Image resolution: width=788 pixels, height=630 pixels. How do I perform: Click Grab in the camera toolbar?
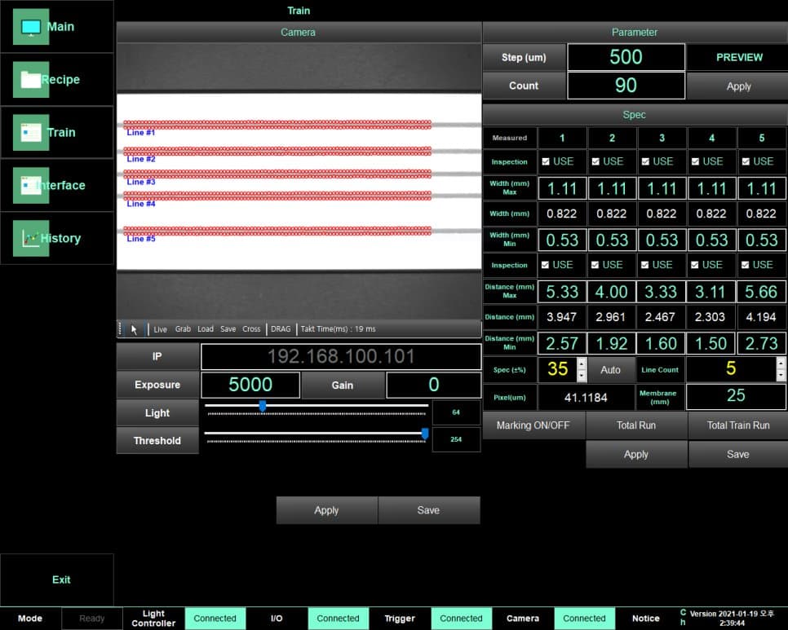183,329
